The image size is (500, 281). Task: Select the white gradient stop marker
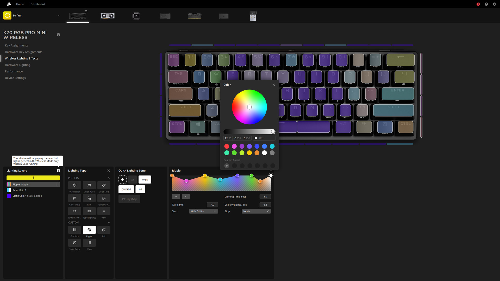(271, 176)
